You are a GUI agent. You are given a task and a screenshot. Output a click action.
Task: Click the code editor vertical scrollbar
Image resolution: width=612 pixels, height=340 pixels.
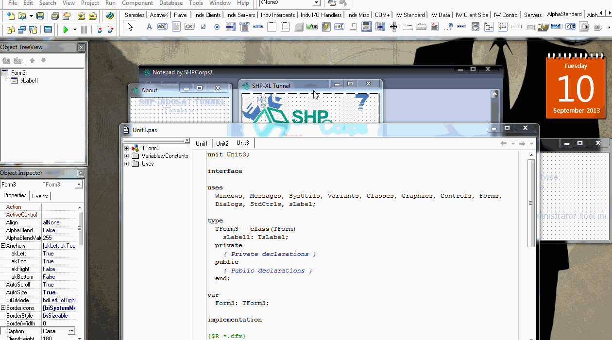531,204
